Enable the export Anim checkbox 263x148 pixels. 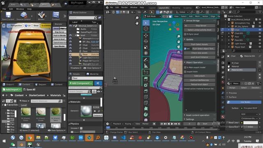click(185, 72)
